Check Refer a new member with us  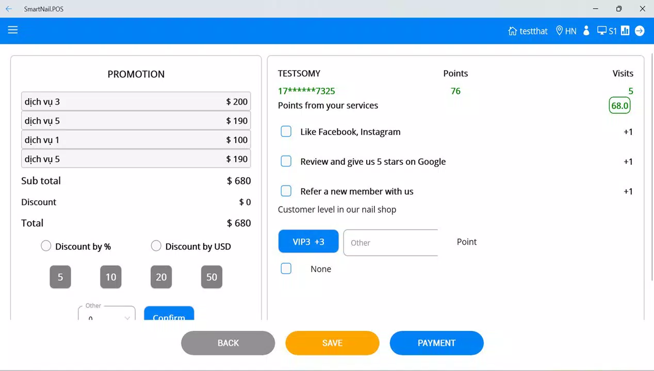pos(286,191)
